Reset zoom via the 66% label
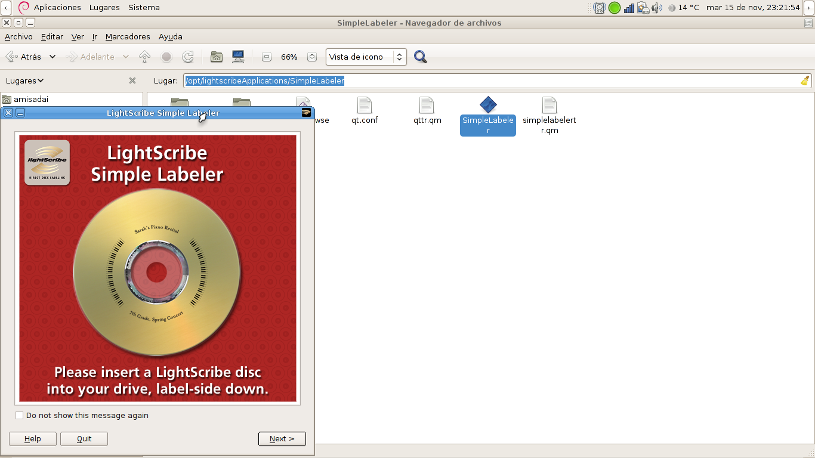 coord(289,57)
